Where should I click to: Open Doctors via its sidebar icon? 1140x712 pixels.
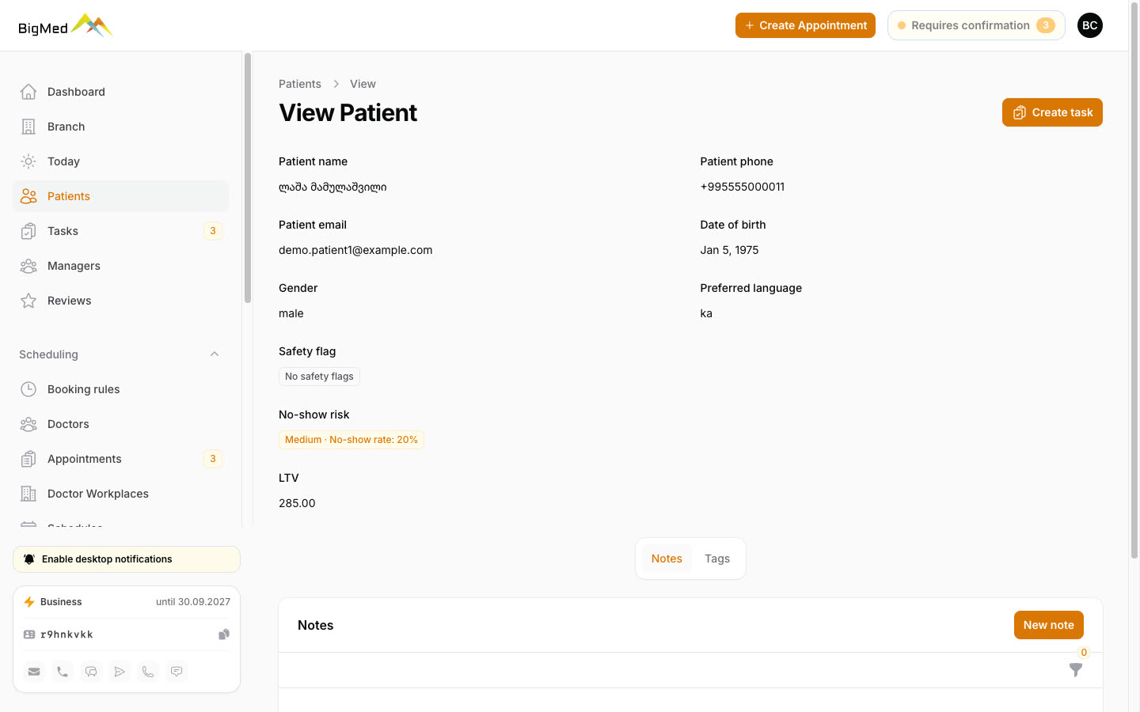tap(28, 424)
